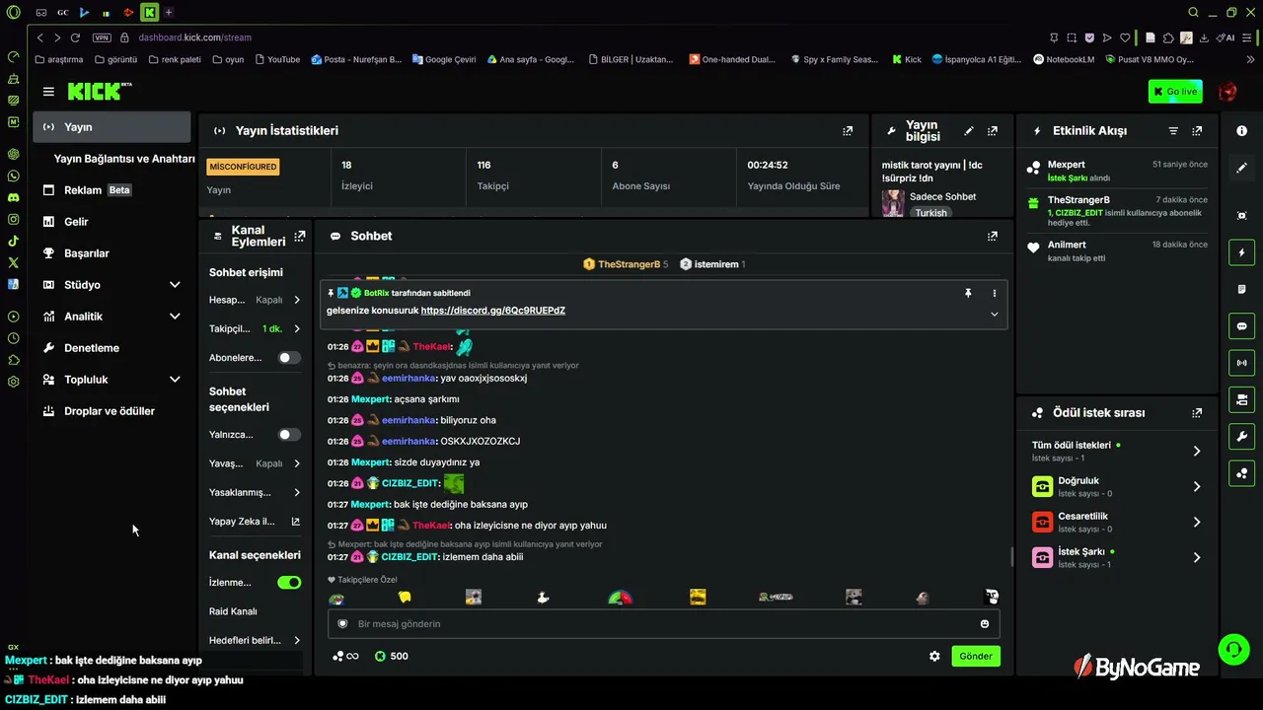Open Tüm ödül istekleri reward queue

tap(1116, 451)
